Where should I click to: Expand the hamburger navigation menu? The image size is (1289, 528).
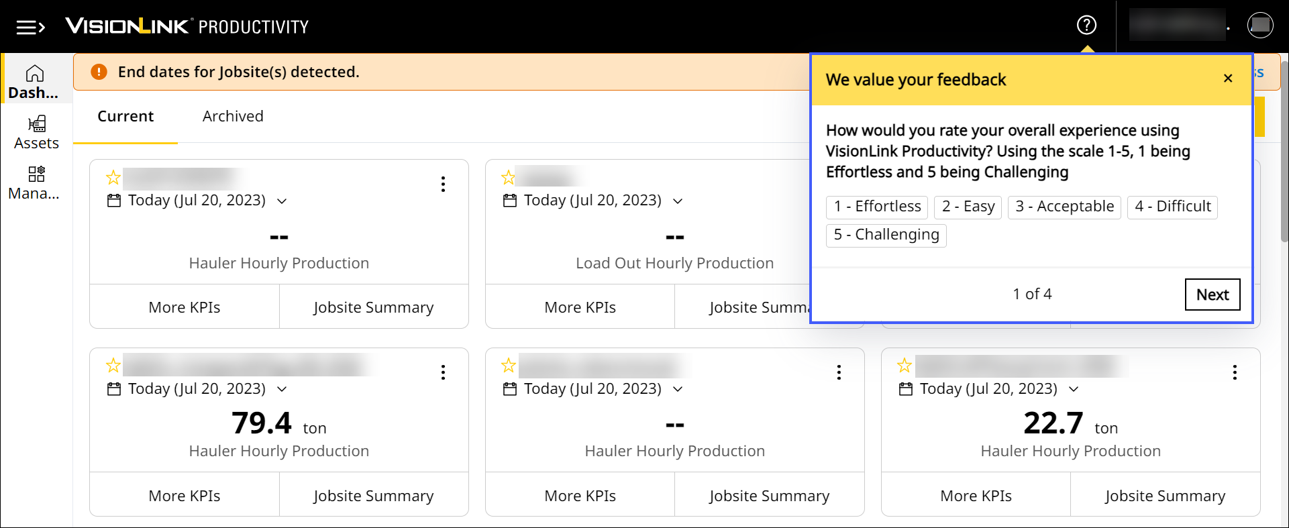(30, 27)
